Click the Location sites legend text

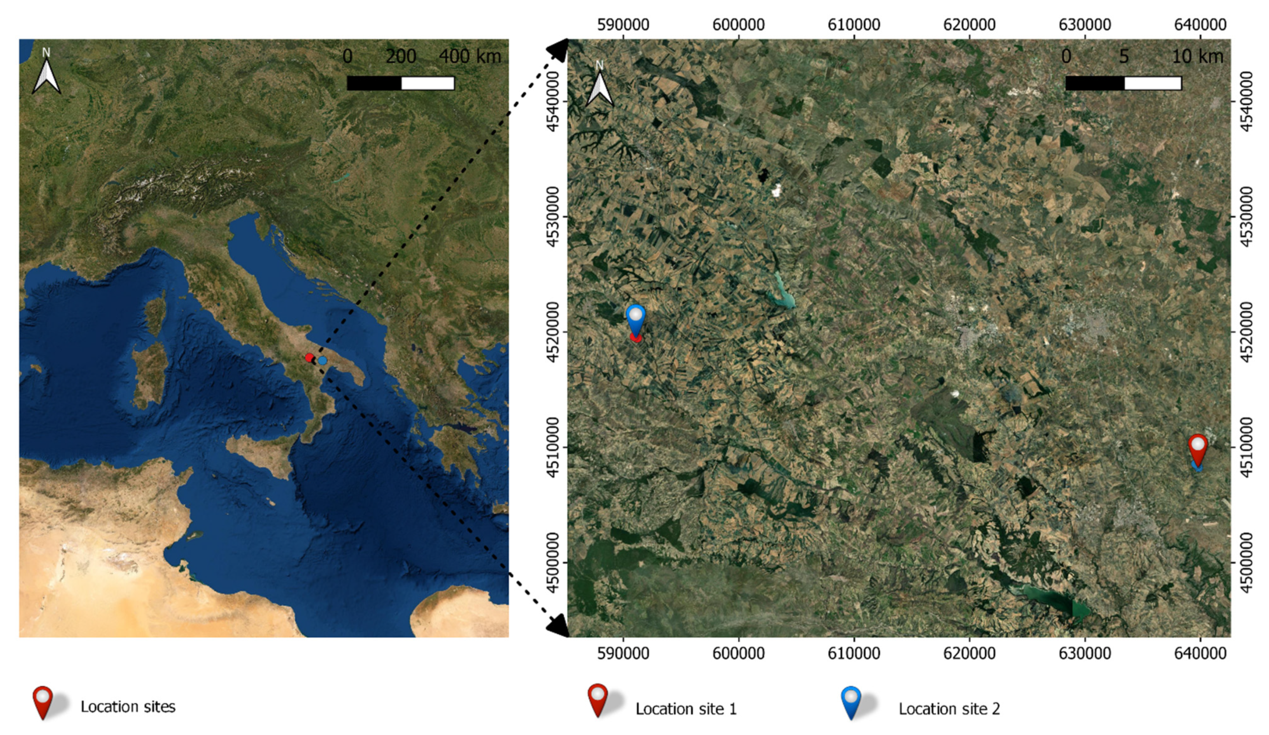[x=128, y=707]
